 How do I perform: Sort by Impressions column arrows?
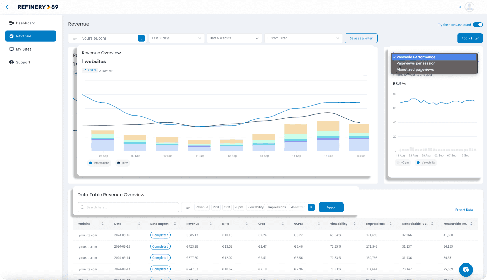click(391, 224)
